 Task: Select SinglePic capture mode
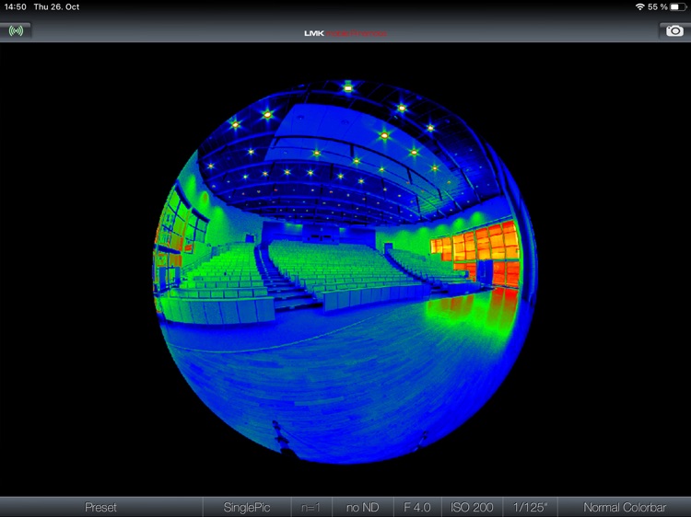tap(247, 507)
